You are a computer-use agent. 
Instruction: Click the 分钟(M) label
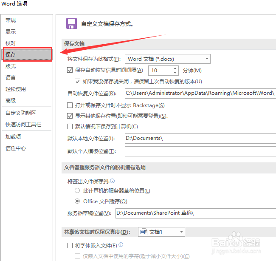(192, 71)
